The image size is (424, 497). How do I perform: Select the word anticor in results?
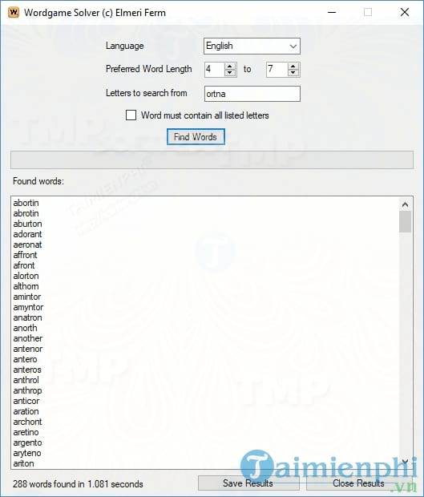point(26,401)
